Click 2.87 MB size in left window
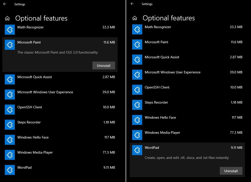Screen dimensions: 251x182 109,77
